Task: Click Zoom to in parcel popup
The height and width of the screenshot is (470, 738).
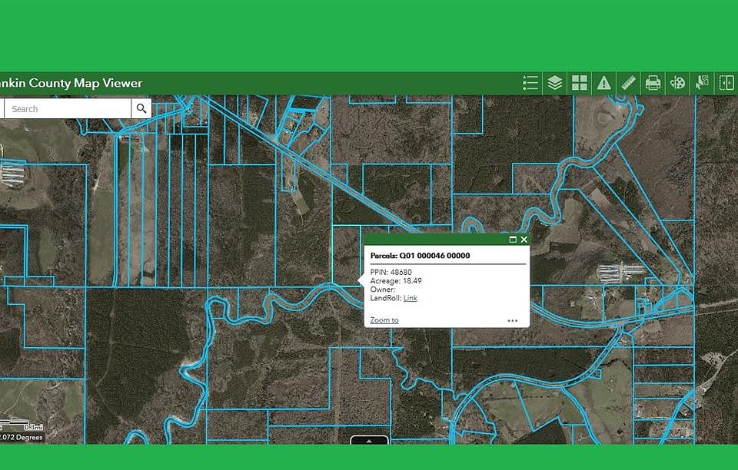Action: pos(384,320)
